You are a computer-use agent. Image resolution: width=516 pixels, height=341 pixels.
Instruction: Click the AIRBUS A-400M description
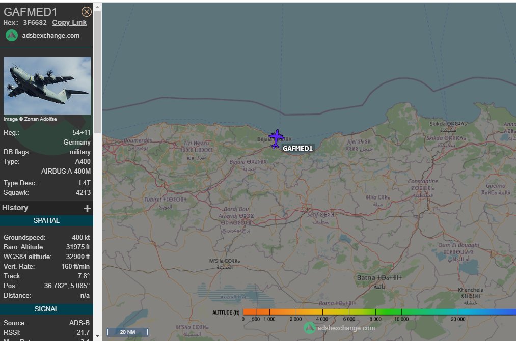click(66, 172)
